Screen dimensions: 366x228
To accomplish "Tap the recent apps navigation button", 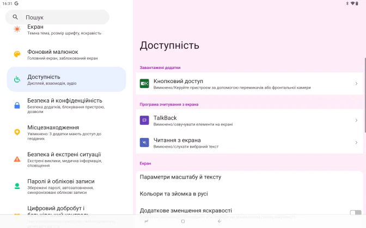I will 147,221.
